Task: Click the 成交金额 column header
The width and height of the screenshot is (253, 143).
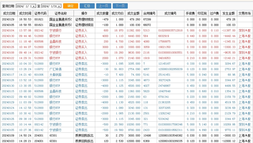Action: (134, 13)
